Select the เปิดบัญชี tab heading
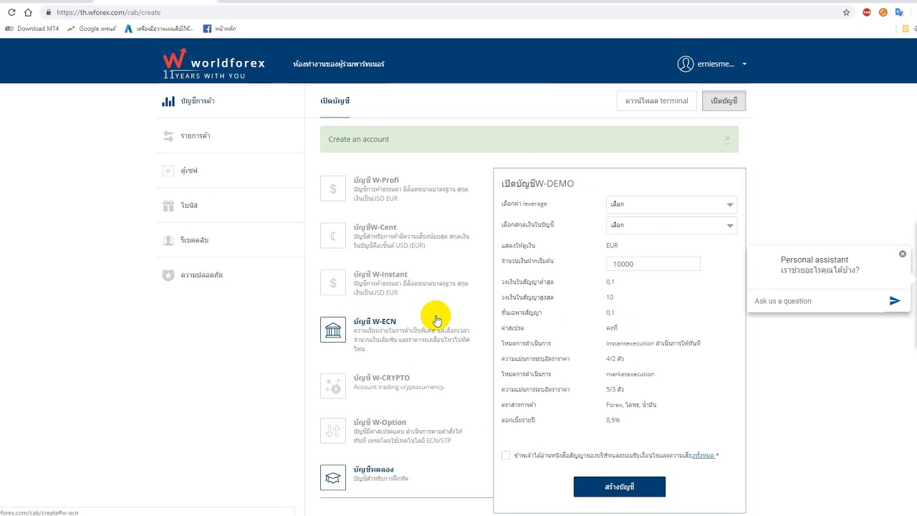Screen dimensions: 917x516 [x=335, y=101]
